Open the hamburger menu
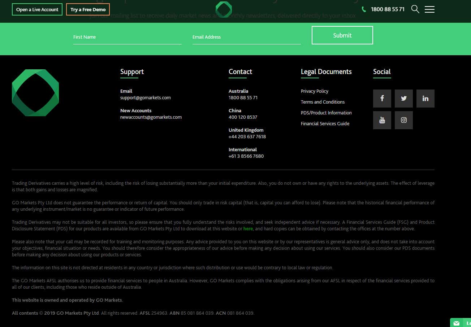471x327 pixels. click(429, 9)
